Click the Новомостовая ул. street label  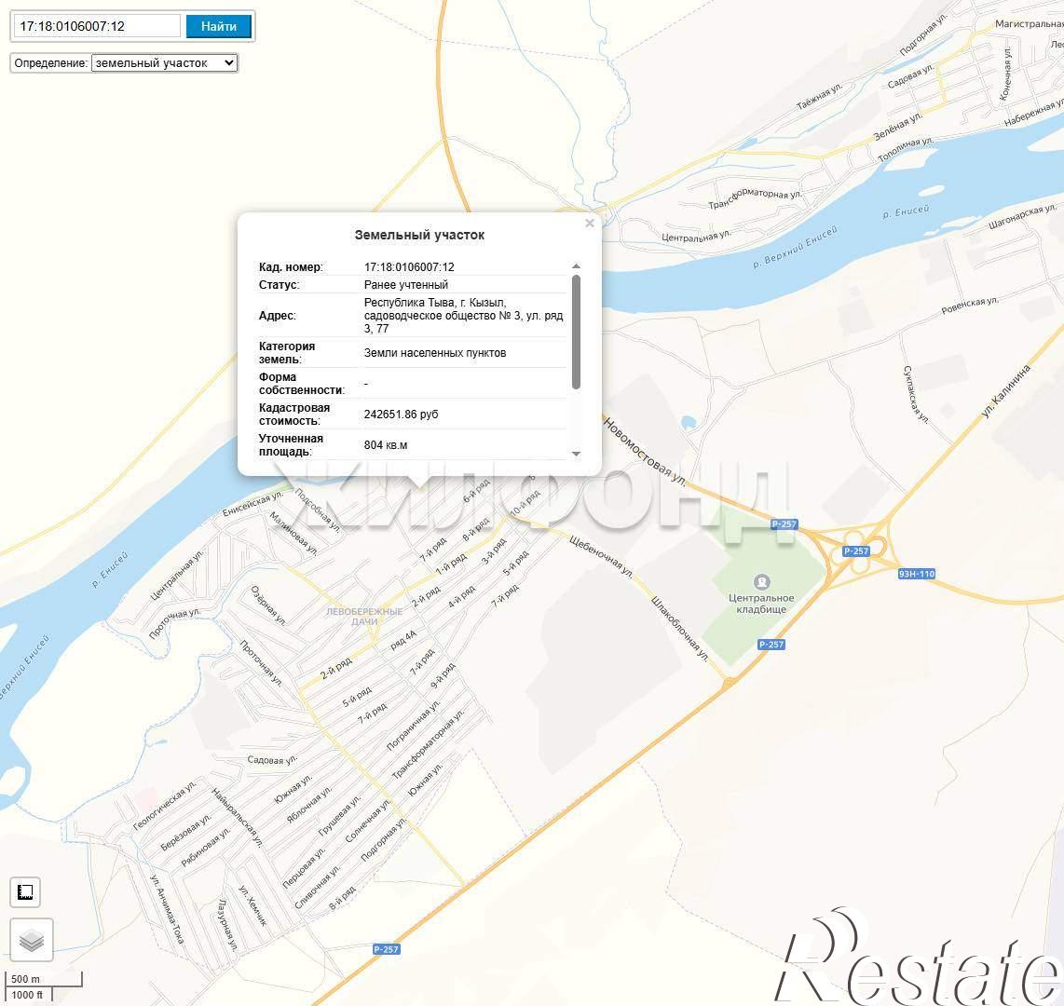click(645, 451)
